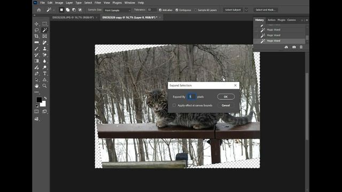Click the Select and Mask button

[266, 10]
